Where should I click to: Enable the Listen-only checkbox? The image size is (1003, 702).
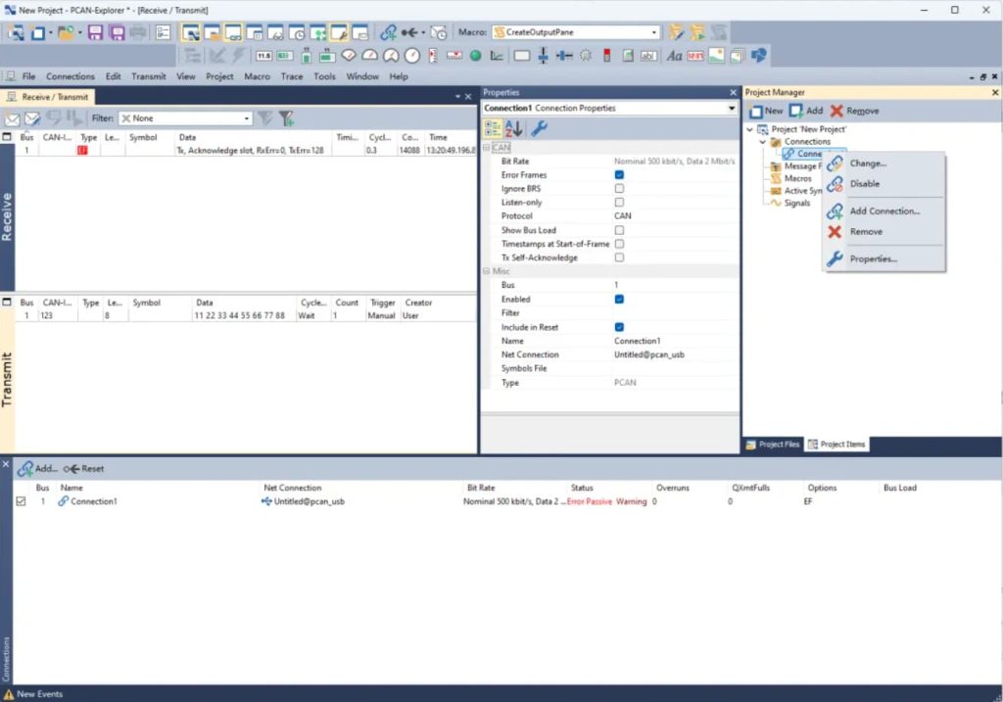(619, 202)
